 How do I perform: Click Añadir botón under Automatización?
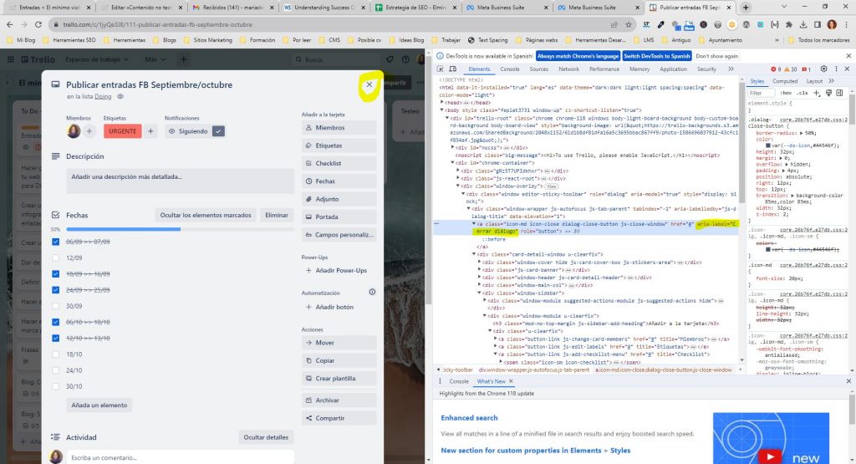339,307
